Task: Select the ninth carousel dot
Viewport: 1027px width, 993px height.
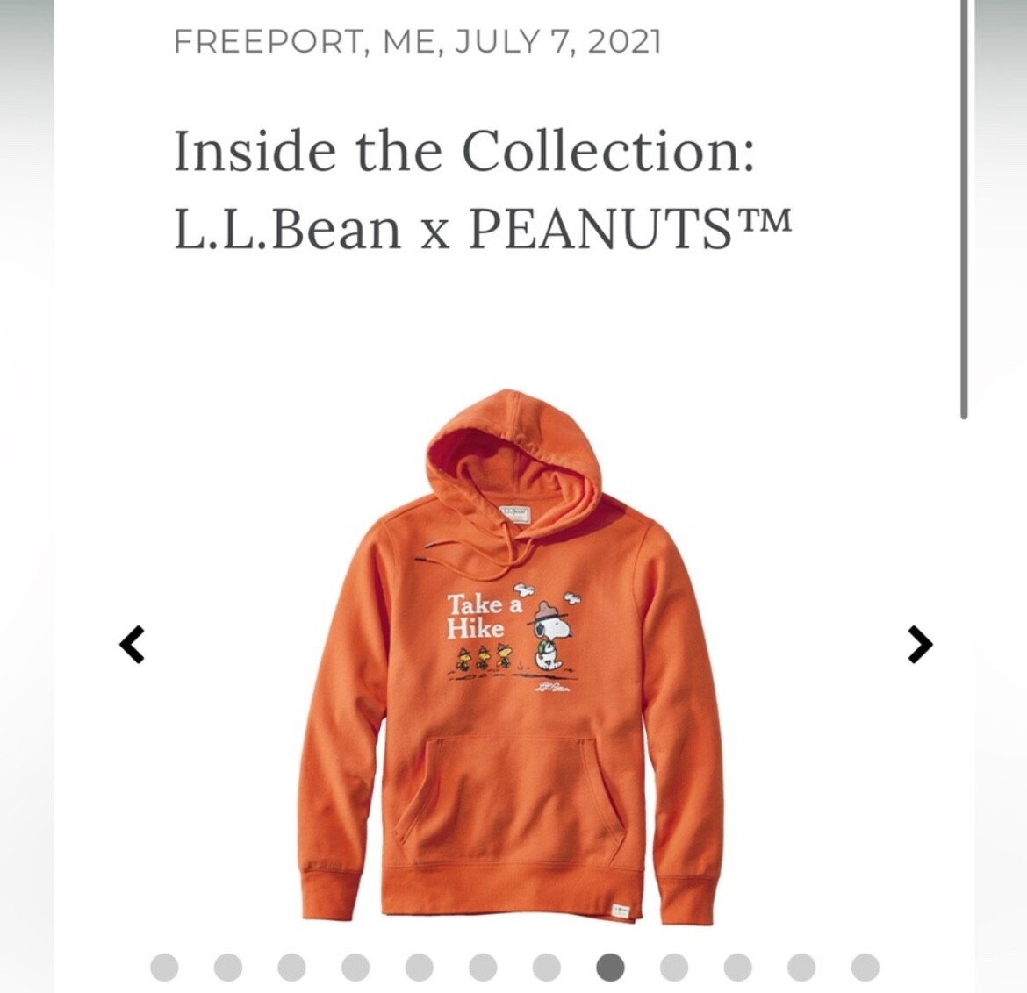Action: 674,967
